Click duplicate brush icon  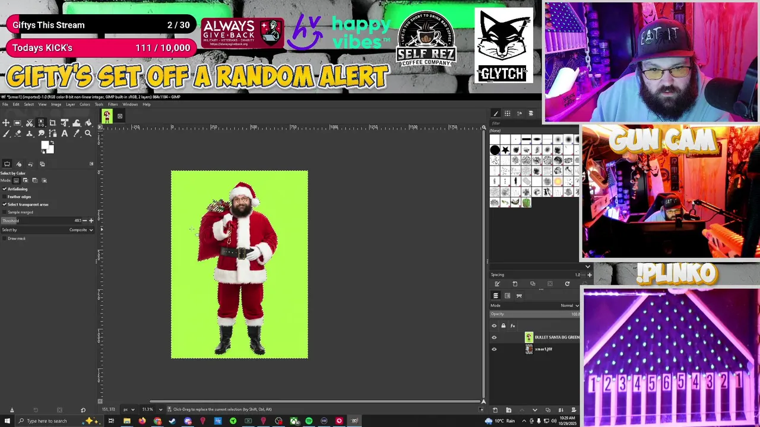[533, 283]
